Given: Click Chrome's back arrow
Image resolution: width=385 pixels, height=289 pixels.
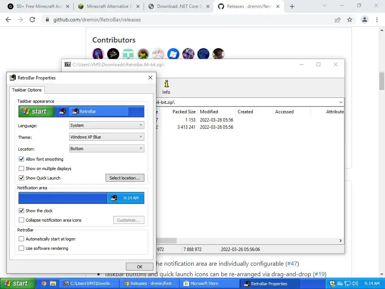Looking at the screenshot, I should click(x=8, y=20).
